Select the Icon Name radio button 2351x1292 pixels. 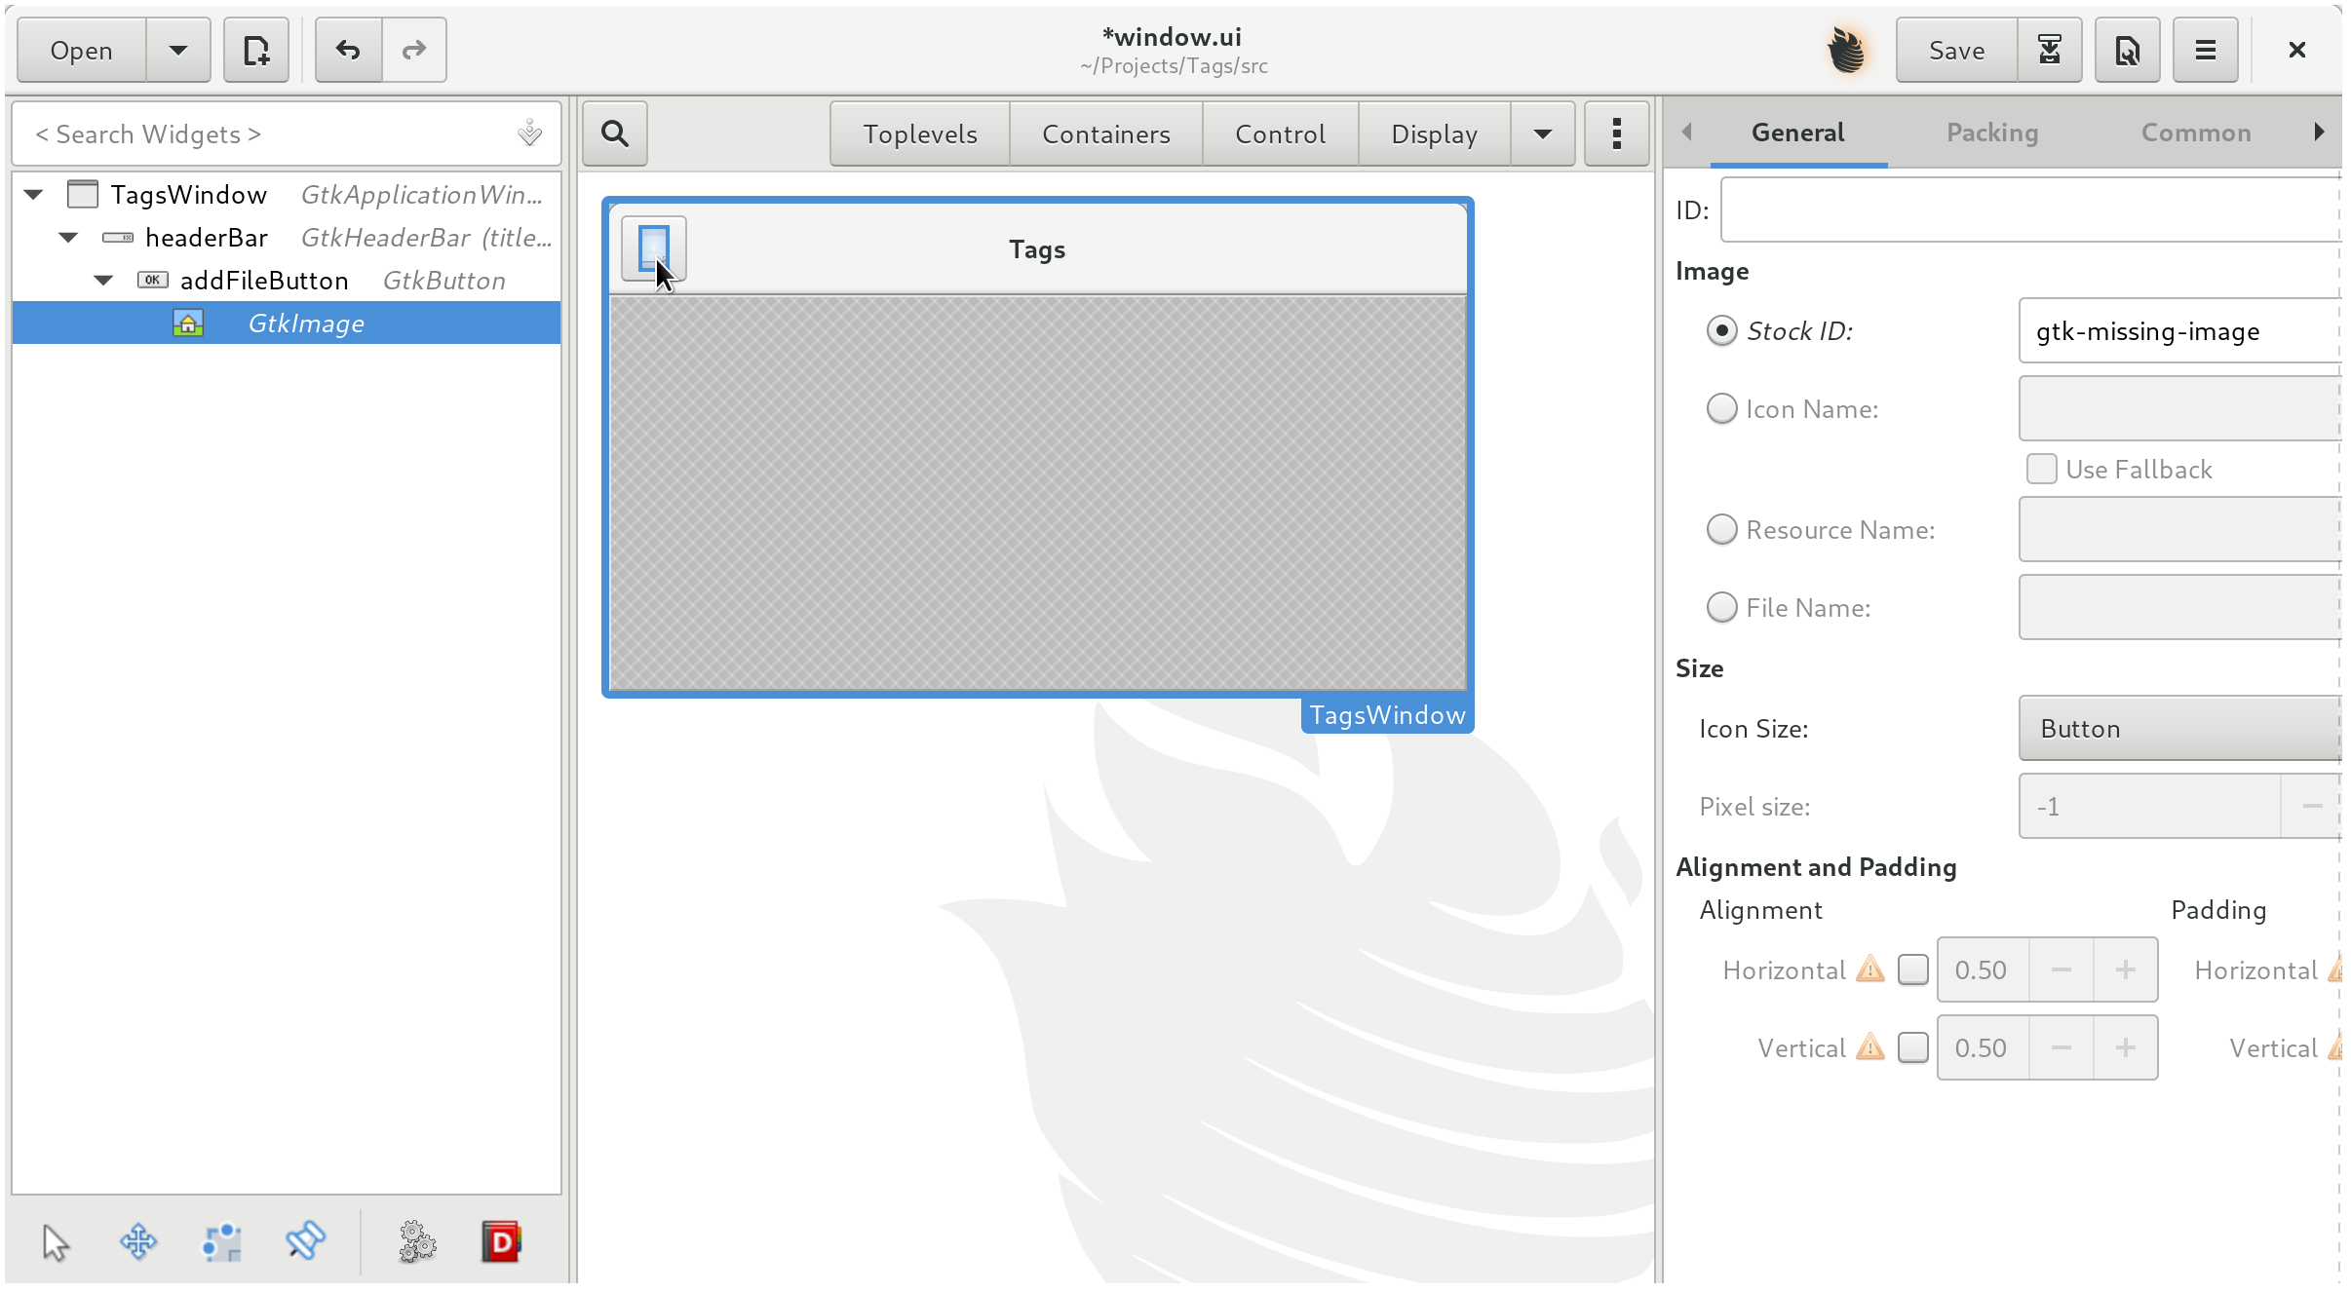[1722, 409]
